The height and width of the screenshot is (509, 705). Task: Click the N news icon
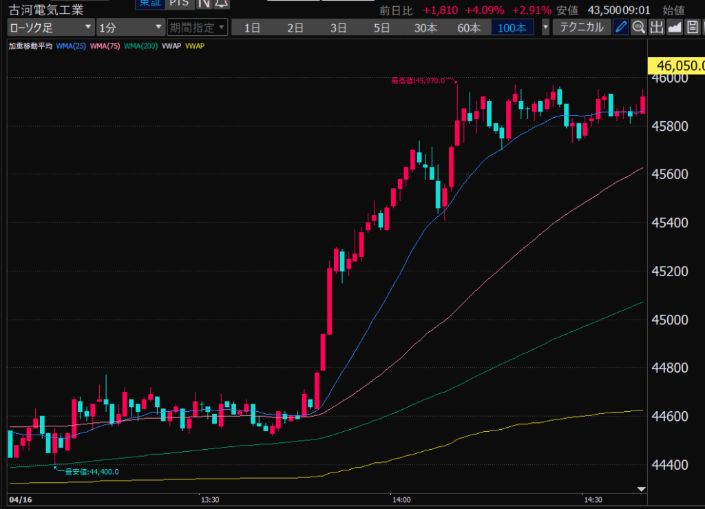[x=204, y=3]
